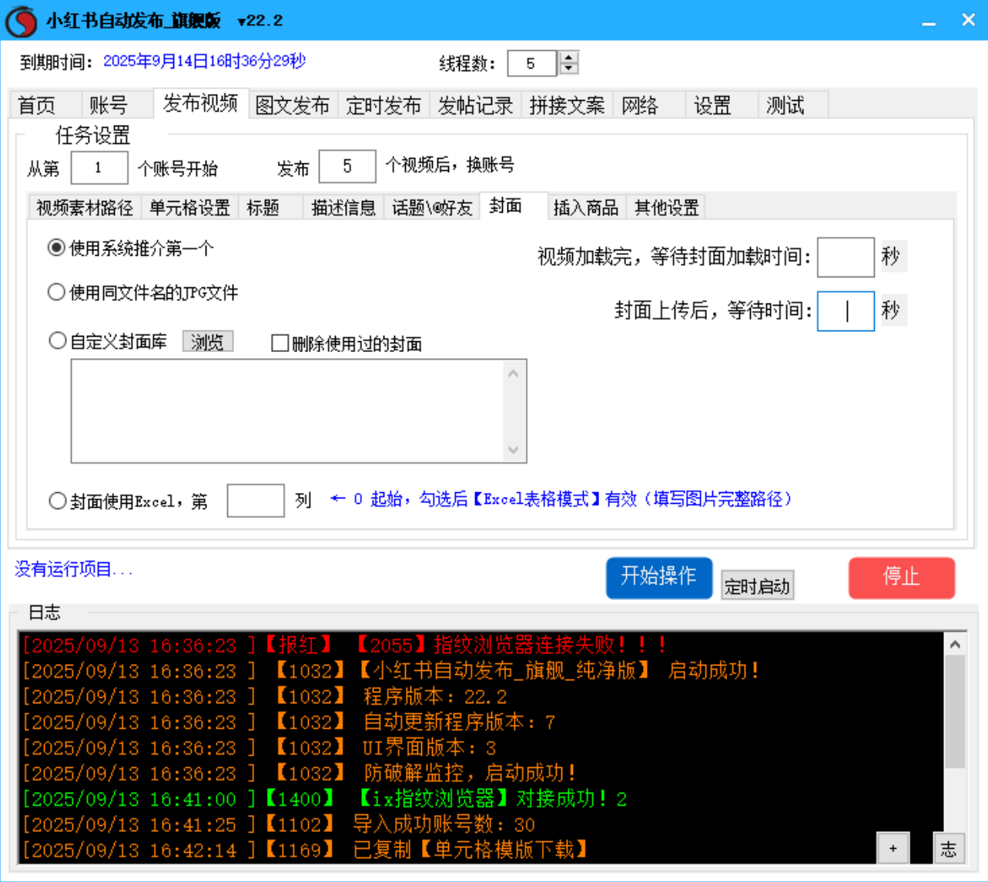Click the red 停止 button

coord(901,578)
